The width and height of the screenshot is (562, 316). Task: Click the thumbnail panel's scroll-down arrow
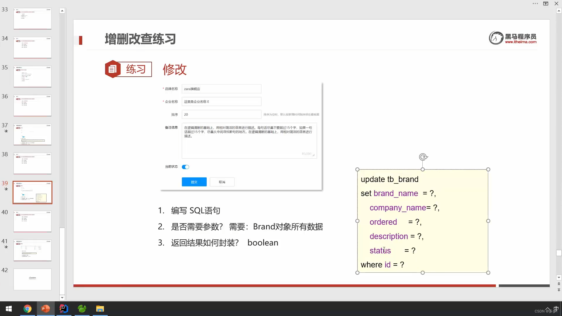(62, 298)
